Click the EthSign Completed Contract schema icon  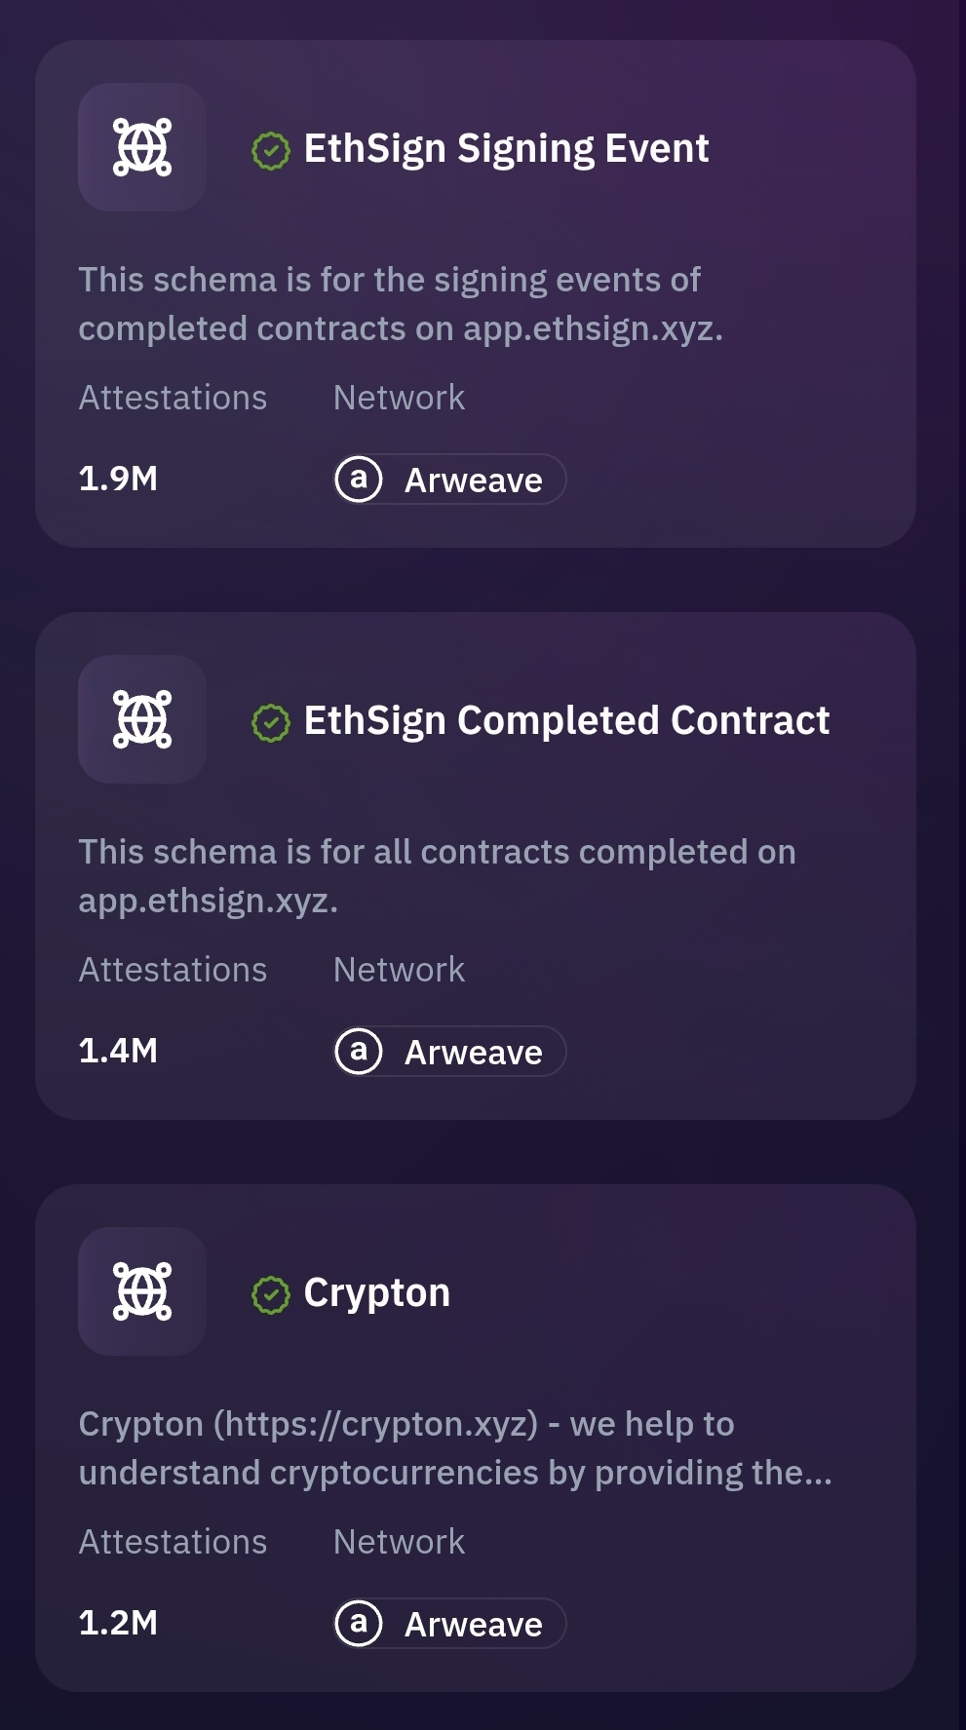pyautogui.click(x=142, y=719)
